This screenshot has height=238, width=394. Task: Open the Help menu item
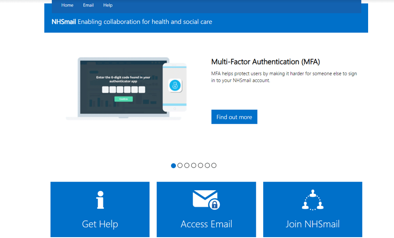pos(108,5)
